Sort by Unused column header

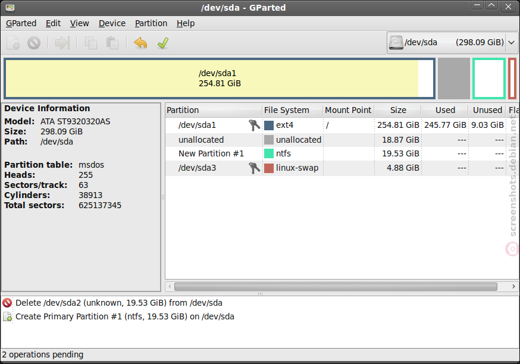coord(487,110)
